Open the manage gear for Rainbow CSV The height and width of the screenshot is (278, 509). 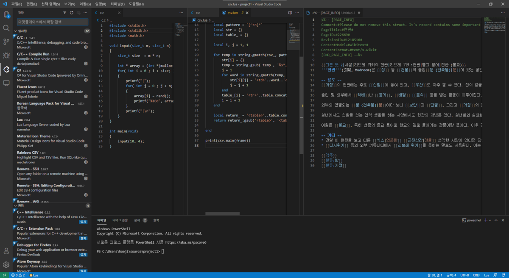click(x=86, y=162)
